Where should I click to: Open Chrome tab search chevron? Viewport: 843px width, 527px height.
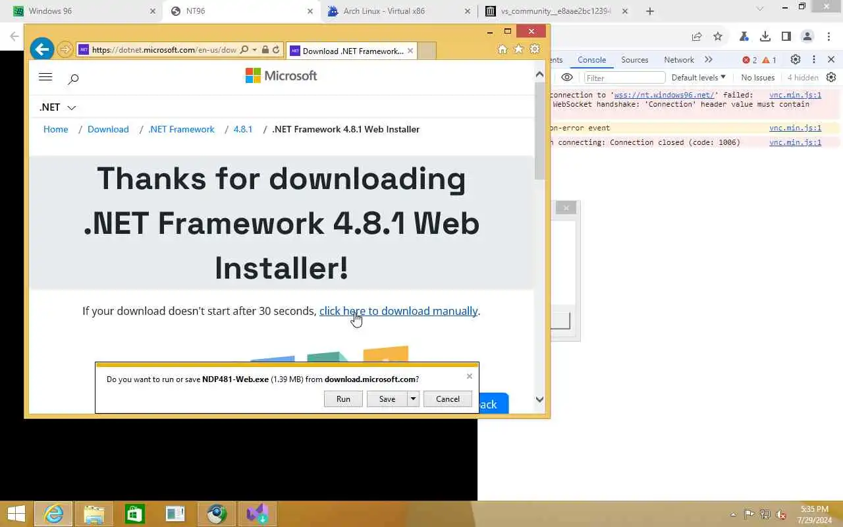tap(759, 9)
